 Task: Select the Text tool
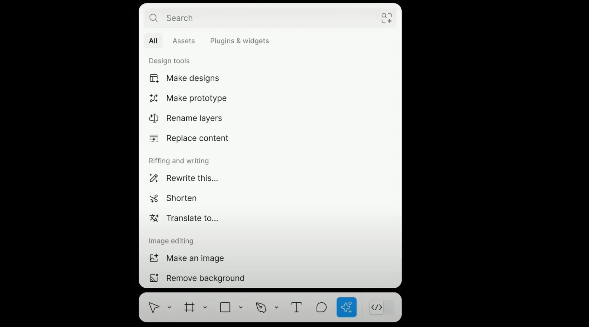(296, 307)
